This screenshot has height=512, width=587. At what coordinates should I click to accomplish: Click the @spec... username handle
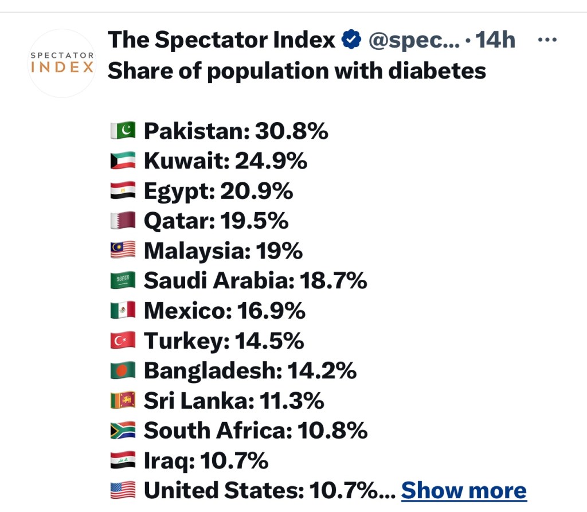tap(413, 40)
